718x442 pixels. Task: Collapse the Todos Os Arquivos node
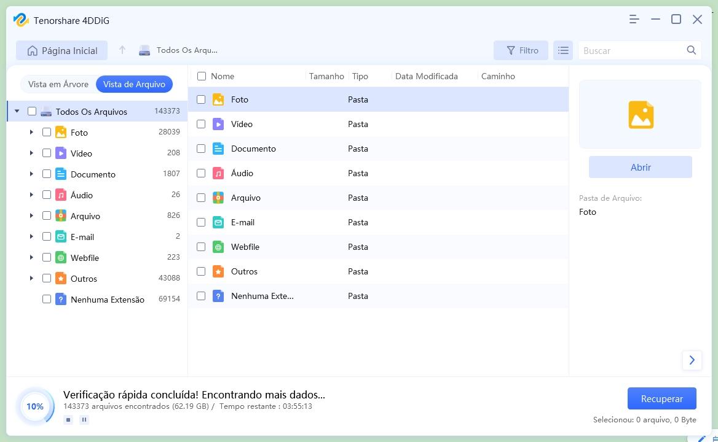(x=17, y=111)
